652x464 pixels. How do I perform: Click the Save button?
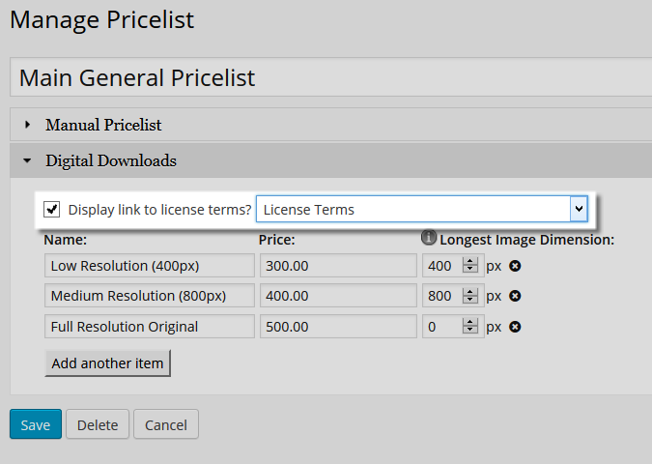(x=36, y=424)
